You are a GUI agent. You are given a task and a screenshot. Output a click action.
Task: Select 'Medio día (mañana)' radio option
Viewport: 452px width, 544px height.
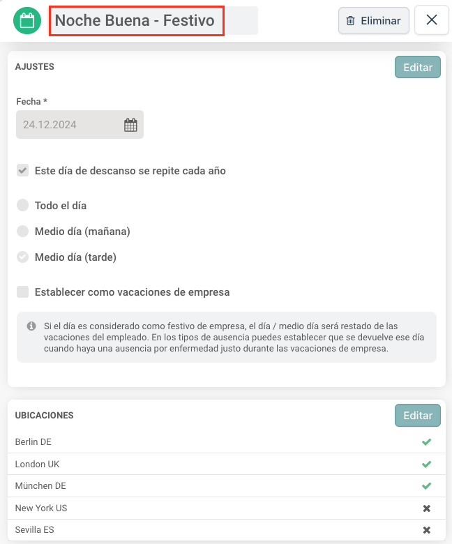(x=23, y=232)
